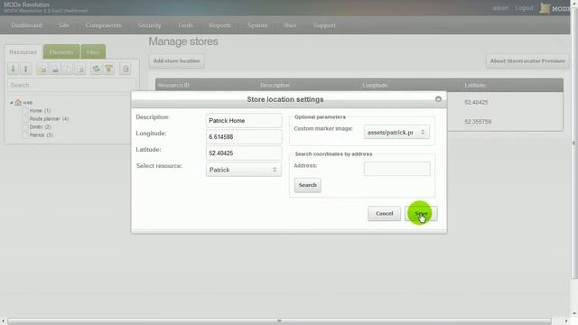Click the Longitude field with 6.614588
The image size is (578, 325).
244,136
